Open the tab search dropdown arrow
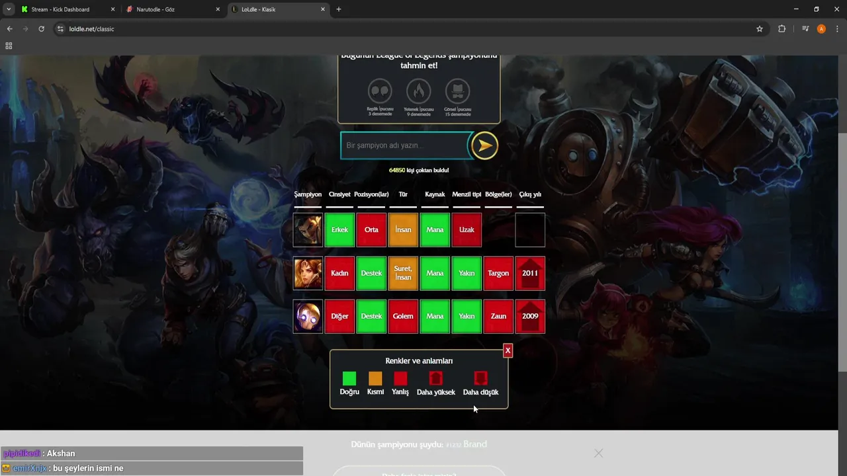The height and width of the screenshot is (476, 847). [x=8, y=9]
